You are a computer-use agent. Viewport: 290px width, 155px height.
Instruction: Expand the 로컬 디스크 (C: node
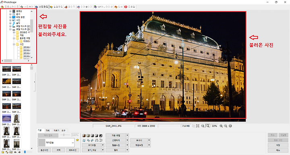tap(10, 26)
